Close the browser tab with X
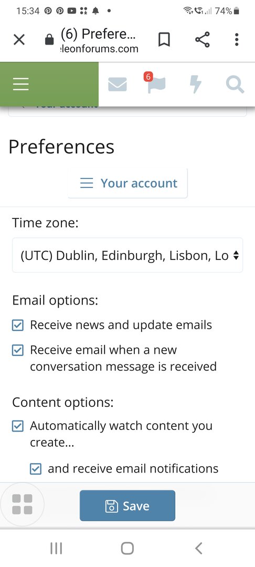Screen dimensions: 255x567 (19, 39)
